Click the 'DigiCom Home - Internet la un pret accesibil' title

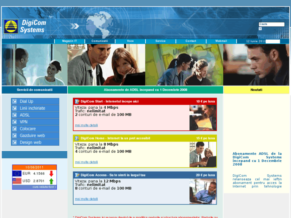pyautogui.click(x=115, y=138)
